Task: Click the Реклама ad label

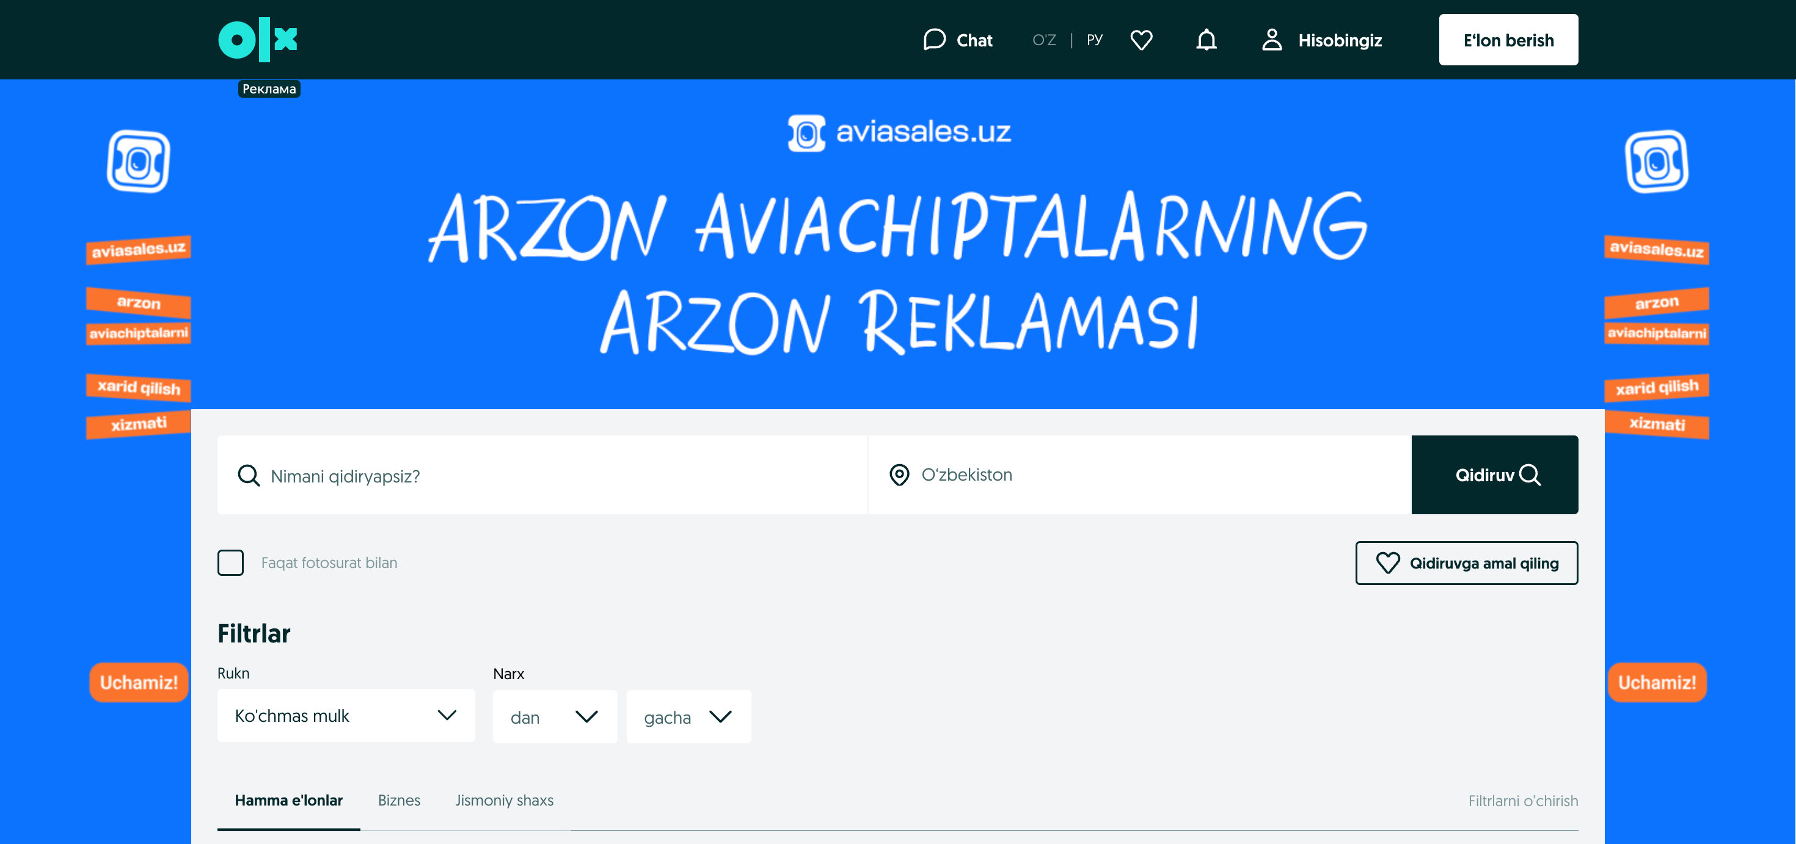Action: click(x=269, y=89)
